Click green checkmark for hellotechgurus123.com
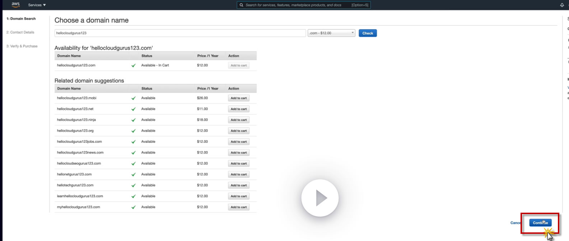Image resolution: width=569 pixels, height=241 pixels. (x=134, y=185)
